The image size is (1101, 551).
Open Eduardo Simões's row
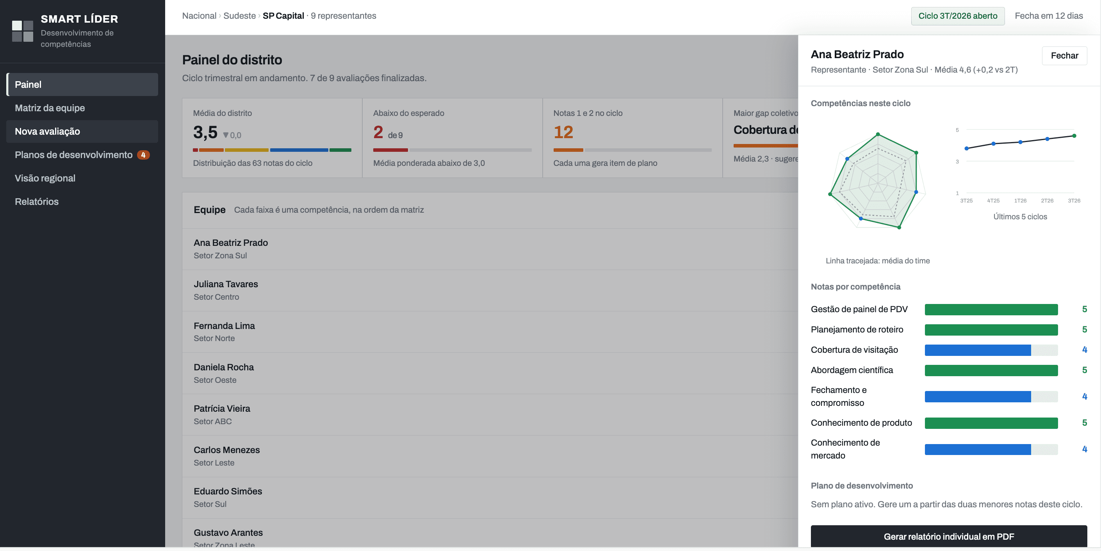(490, 498)
